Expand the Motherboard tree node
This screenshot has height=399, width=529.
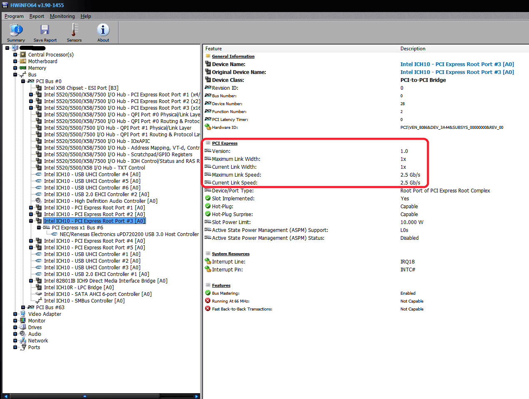(x=15, y=61)
